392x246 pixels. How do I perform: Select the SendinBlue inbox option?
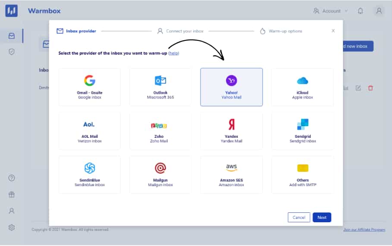click(x=90, y=175)
